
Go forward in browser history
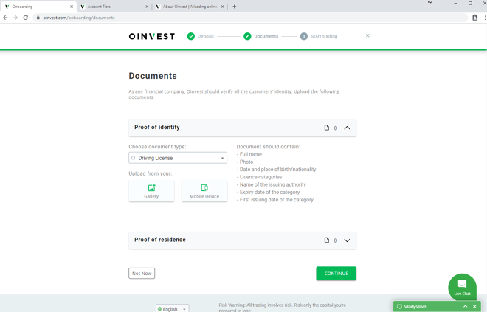tap(15, 18)
